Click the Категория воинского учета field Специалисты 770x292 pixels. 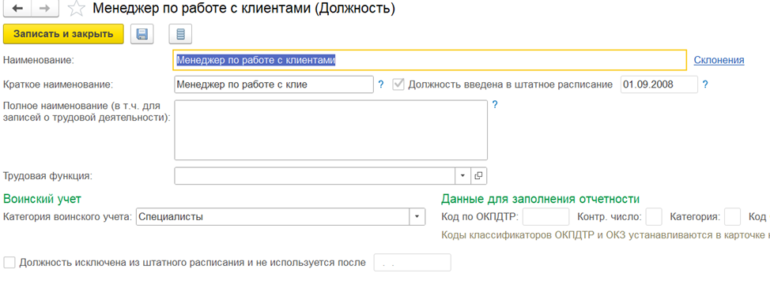pyautogui.click(x=273, y=216)
